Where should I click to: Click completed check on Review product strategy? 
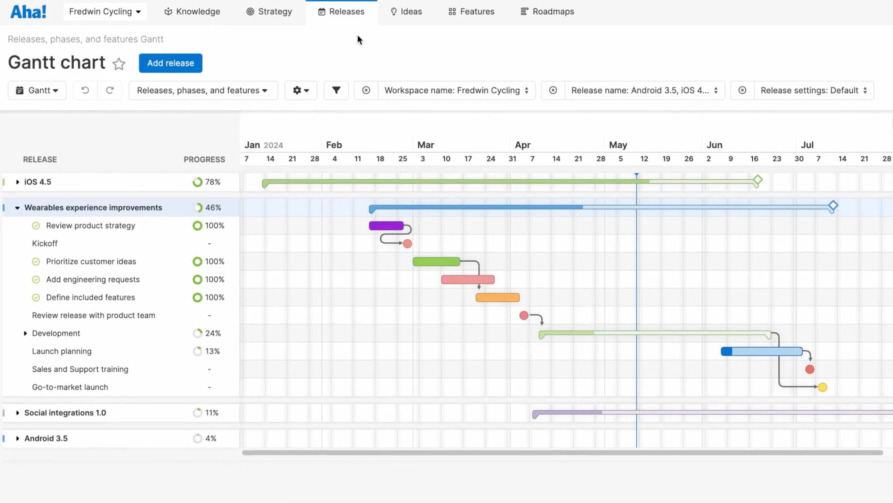36,226
